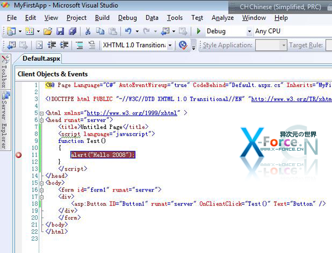This screenshot has height=253, width=332.
Task: Click the Client Objects & Events box
Action: (174, 74)
